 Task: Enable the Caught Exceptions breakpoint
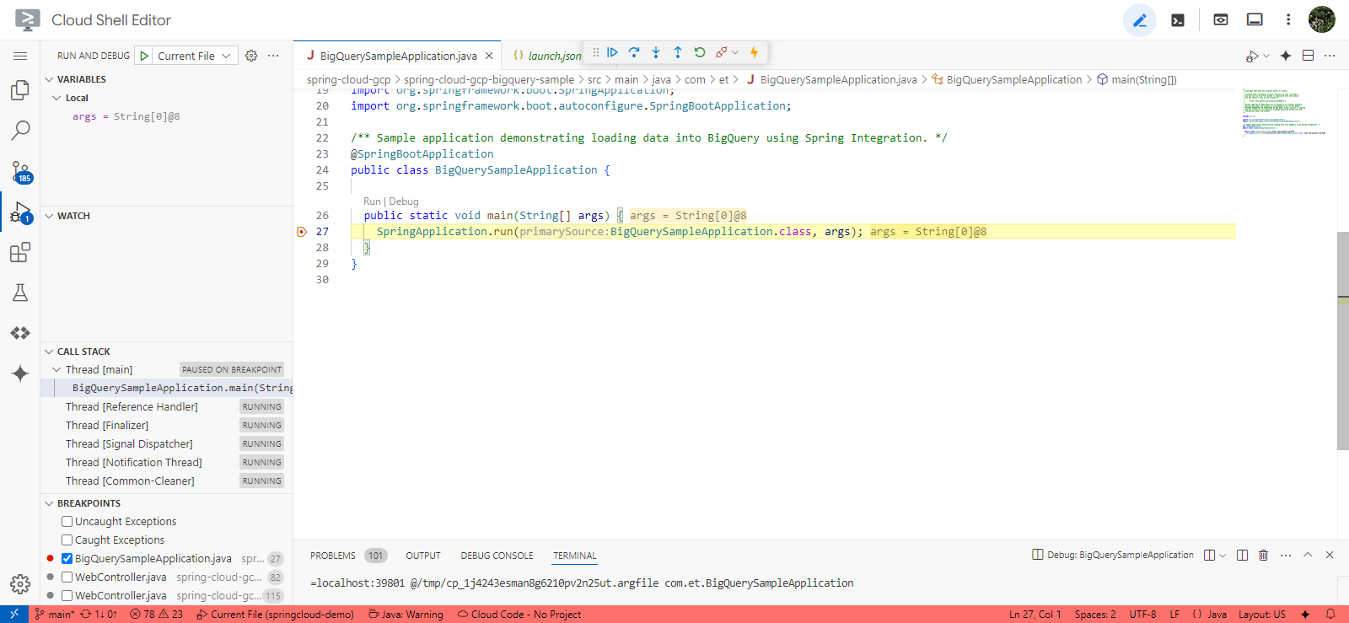tap(67, 540)
